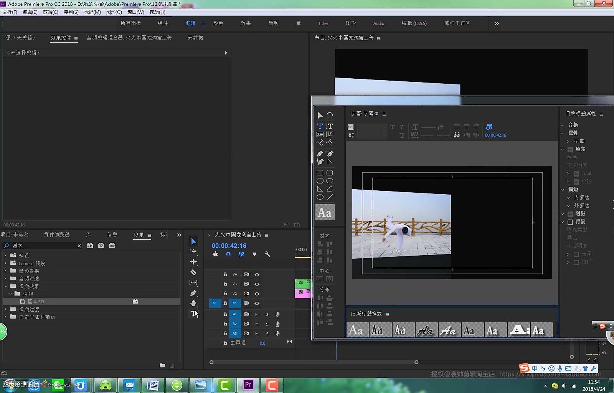Open the 文件(F) menu
Viewport: 614px width, 393px height.
pos(10,12)
